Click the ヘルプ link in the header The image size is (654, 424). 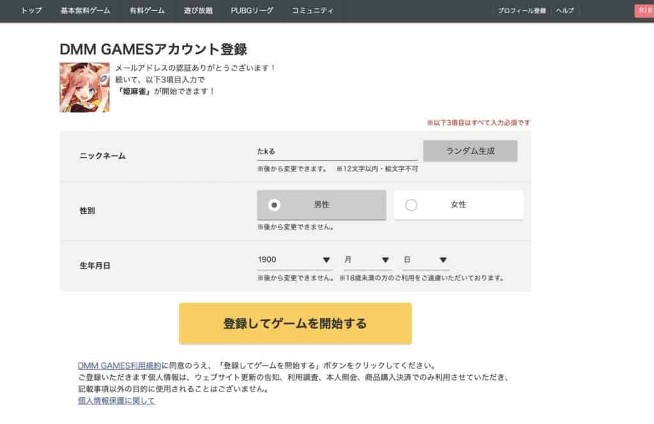[565, 11]
